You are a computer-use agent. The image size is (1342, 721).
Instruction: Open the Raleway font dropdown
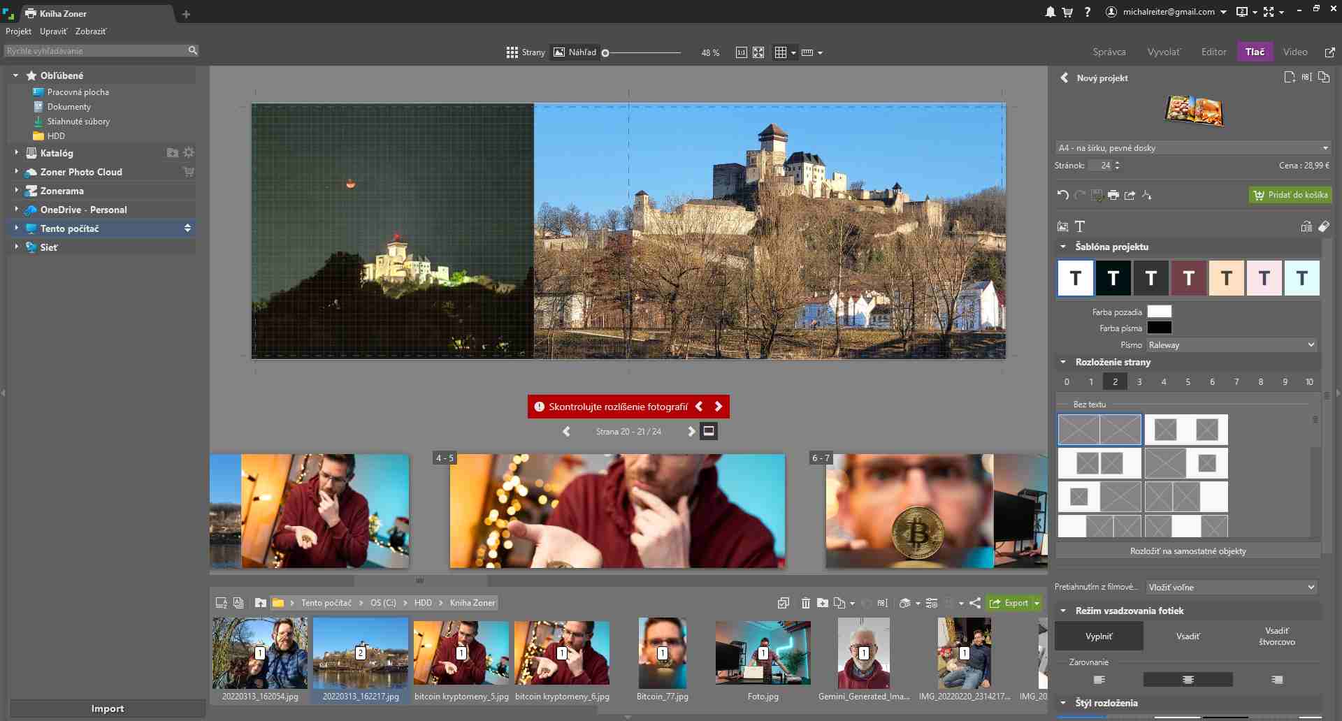[x=1232, y=345]
